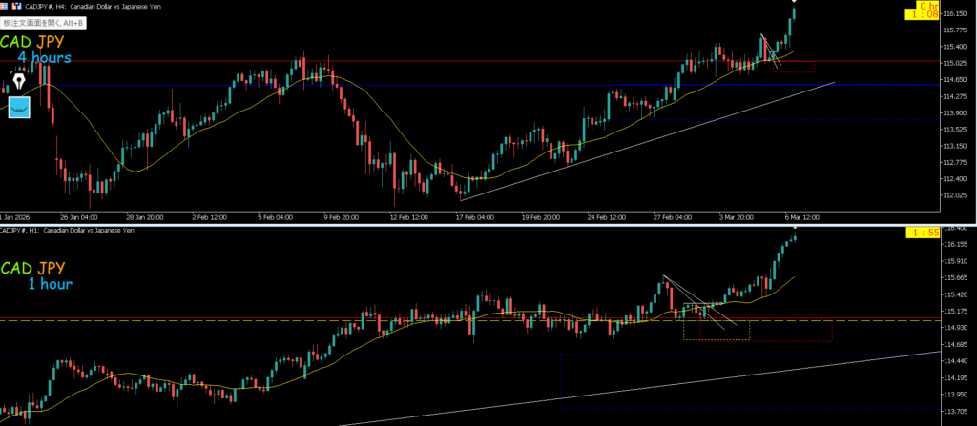Click the candlestick icon beside the H4 title
977x426 pixels.
pyautogui.click(x=17, y=7)
